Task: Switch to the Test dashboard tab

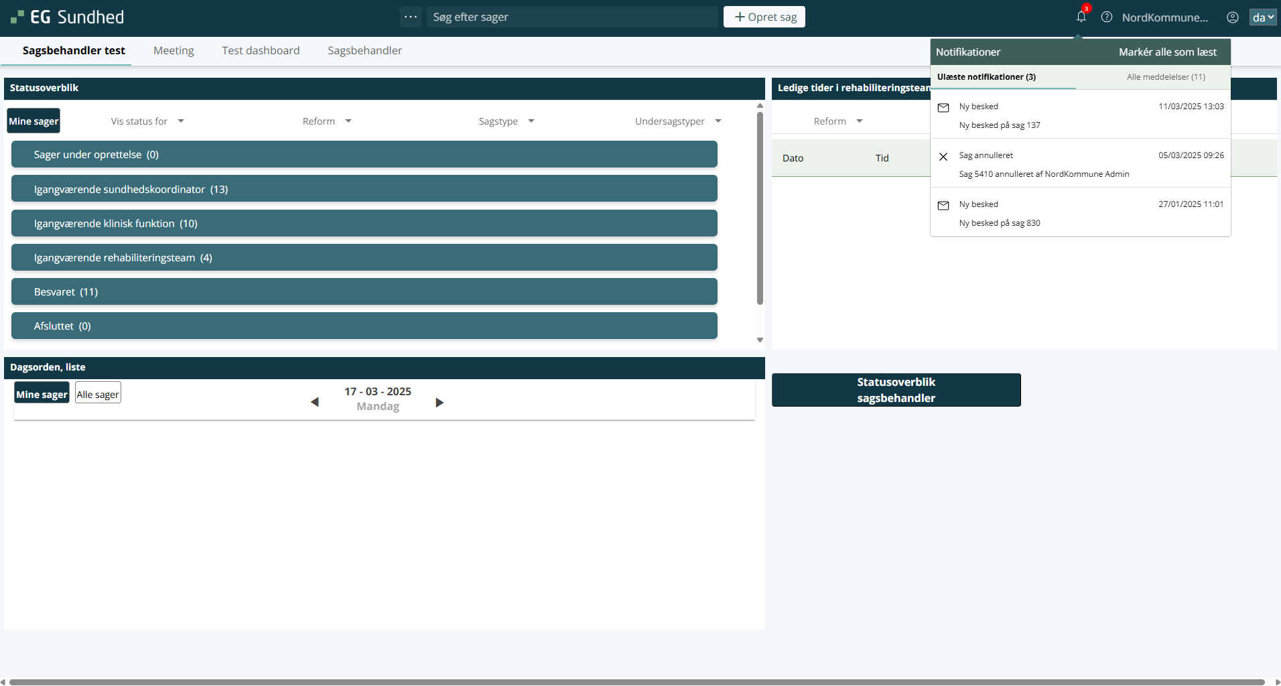Action: click(x=261, y=51)
